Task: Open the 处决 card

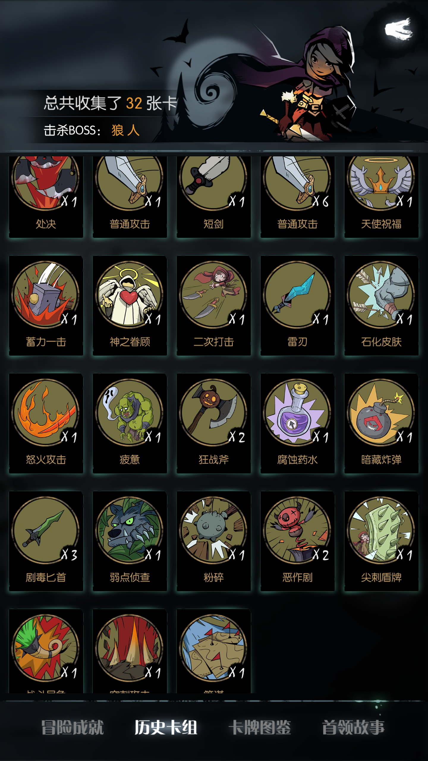Action: tap(46, 197)
